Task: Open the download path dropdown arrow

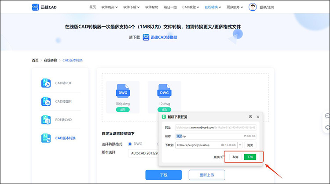Action: [240, 145]
